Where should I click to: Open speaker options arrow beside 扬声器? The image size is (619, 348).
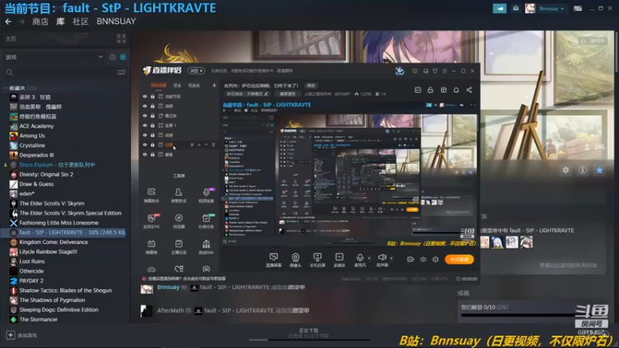(x=392, y=258)
